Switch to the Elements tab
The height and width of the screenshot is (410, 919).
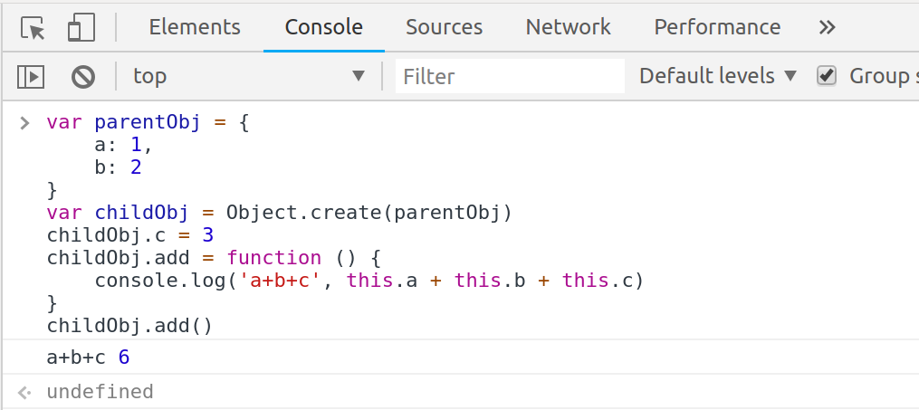[x=195, y=28]
